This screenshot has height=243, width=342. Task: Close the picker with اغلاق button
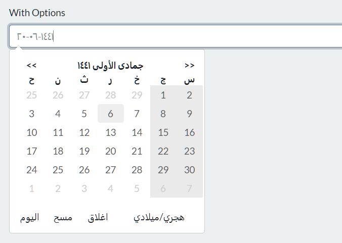pos(98,217)
